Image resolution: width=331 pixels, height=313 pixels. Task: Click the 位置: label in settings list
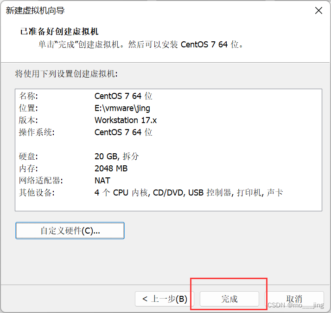(x=28, y=108)
